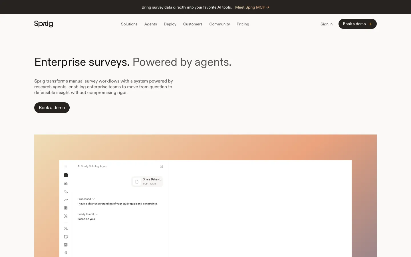Viewport: 411px width, 257px height.
Task: Click the plug integrations icon
Action: [x=66, y=253]
